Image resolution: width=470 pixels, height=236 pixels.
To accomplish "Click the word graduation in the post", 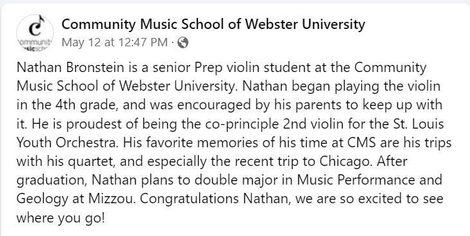I will pyautogui.click(x=52, y=181).
